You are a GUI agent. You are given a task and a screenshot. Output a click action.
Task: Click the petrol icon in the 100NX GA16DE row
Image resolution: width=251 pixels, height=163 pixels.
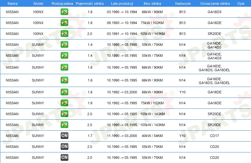64,23
